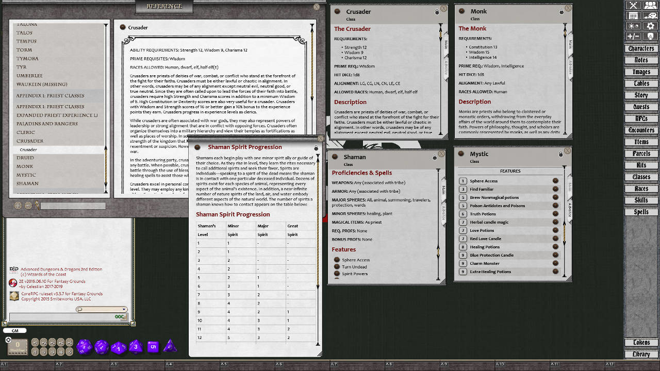
Task: Toggle the lock on Crusader class window
Action: [437, 12]
